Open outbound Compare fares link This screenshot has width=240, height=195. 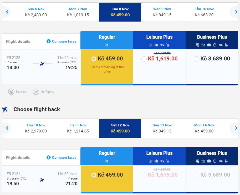[64, 41]
